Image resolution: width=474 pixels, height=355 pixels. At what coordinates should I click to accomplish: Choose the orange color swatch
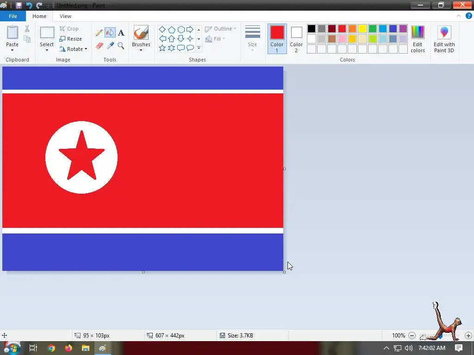click(352, 29)
